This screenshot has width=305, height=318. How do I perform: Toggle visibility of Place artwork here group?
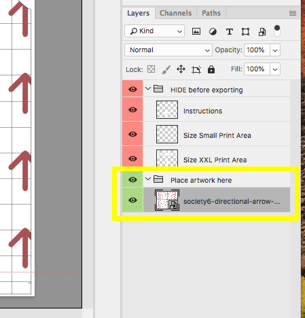point(132,180)
